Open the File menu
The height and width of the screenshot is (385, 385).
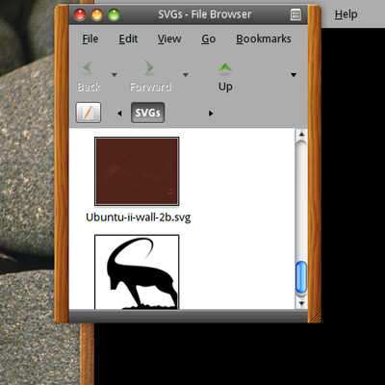coord(90,38)
